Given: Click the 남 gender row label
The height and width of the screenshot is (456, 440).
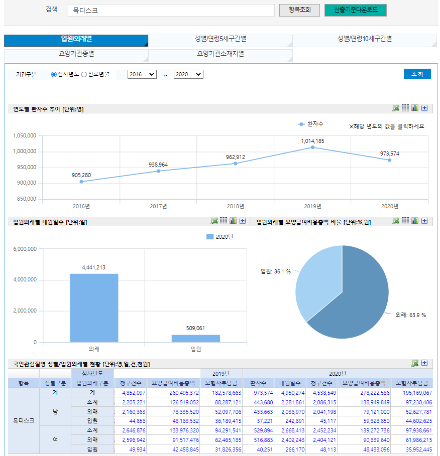Looking at the screenshot, I should point(55,412).
